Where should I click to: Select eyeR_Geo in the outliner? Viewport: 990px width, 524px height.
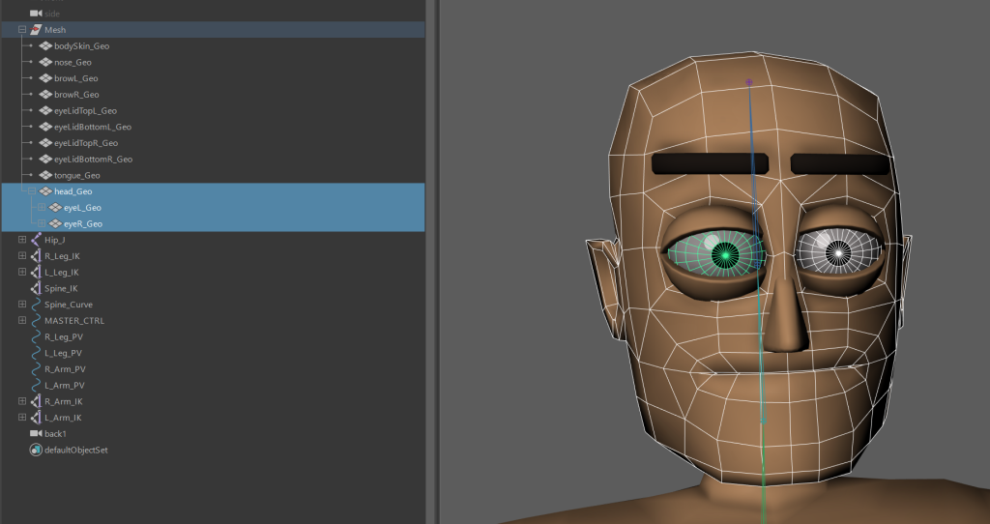[82, 224]
